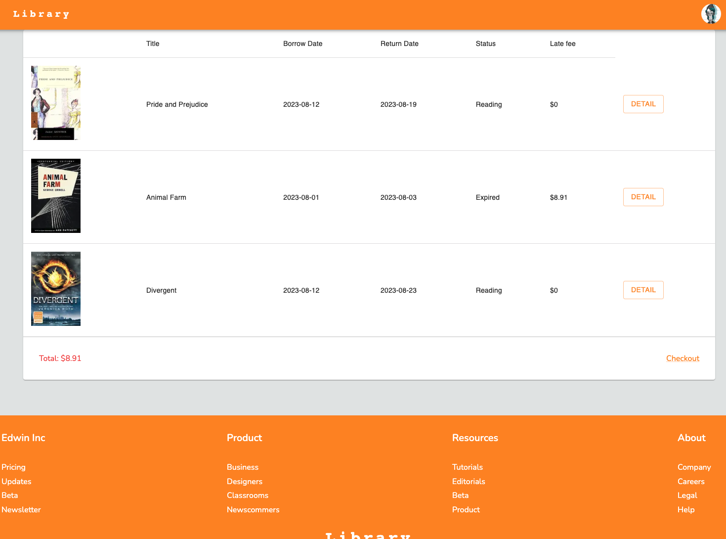Open the Tutorials resource link
726x539 pixels.
pyautogui.click(x=467, y=467)
